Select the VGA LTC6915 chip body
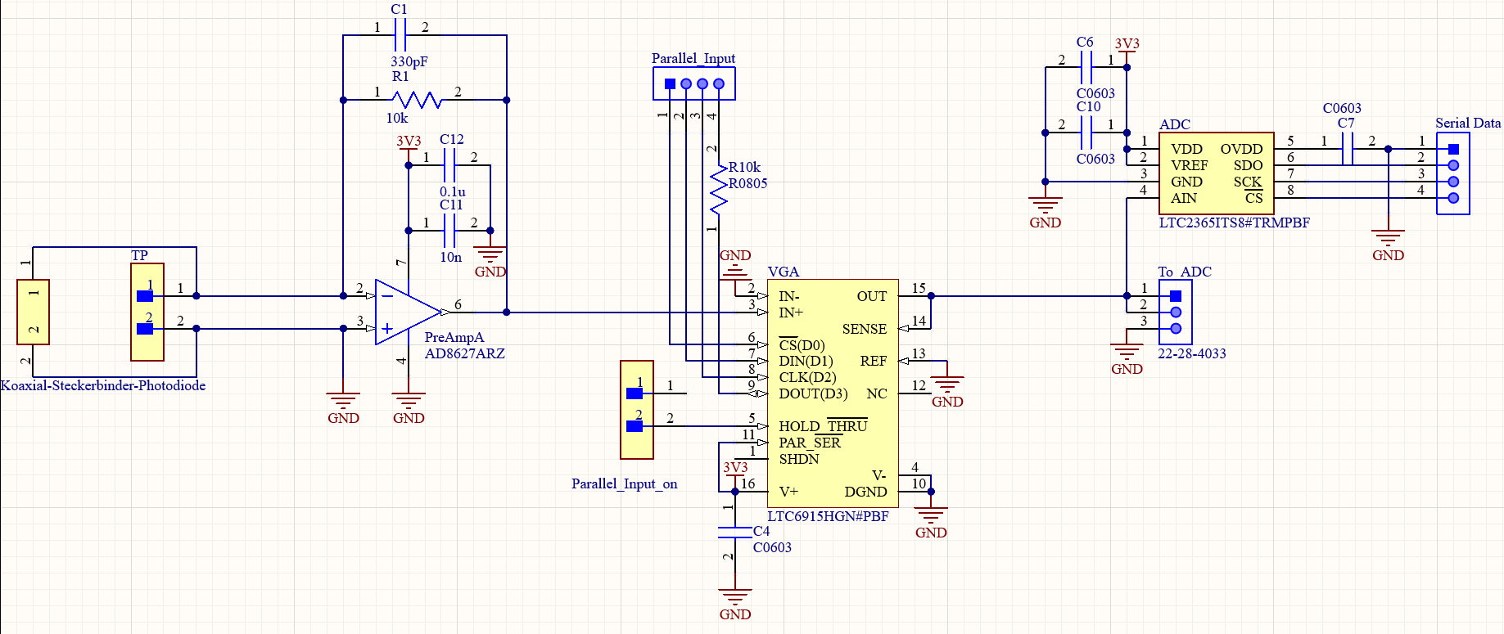The width and height of the screenshot is (1504, 634). click(x=833, y=393)
